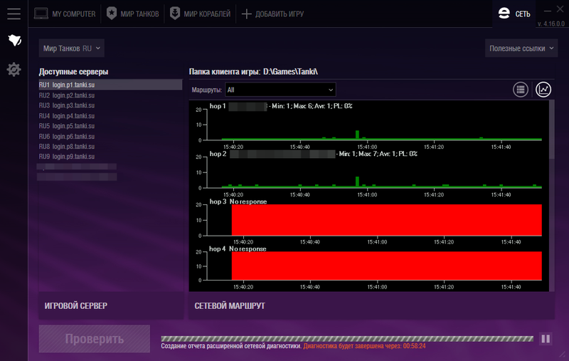Click the hop 3 No response graph

click(x=369, y=221)
